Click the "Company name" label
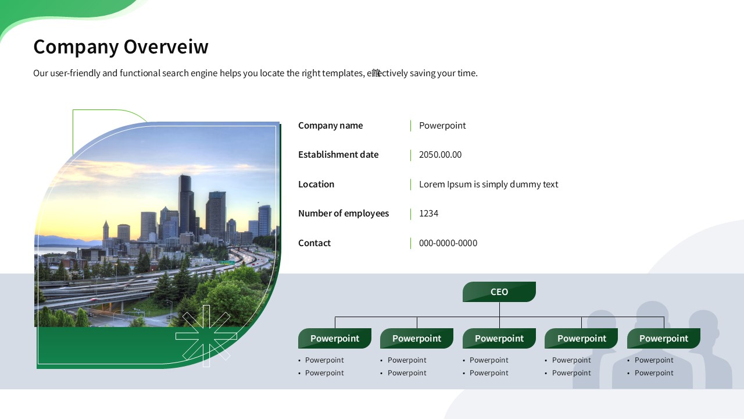The height and width of the screenshot is (419, 744). 330,126
